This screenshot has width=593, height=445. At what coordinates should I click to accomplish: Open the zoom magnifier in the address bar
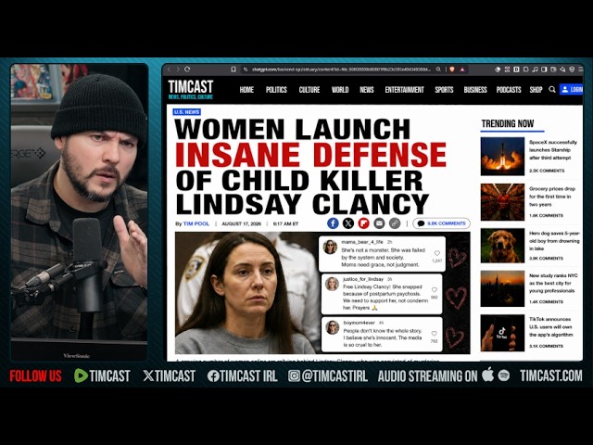(438, 70)
